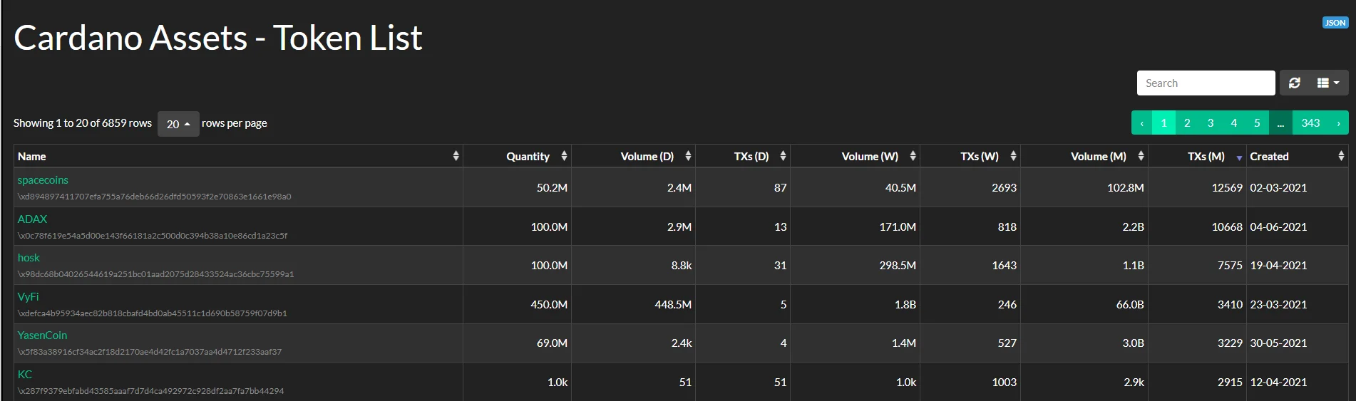This screenshot has width=1356, height=401.
Task: Click the Search input field
Action: [x=1206, y=83]
